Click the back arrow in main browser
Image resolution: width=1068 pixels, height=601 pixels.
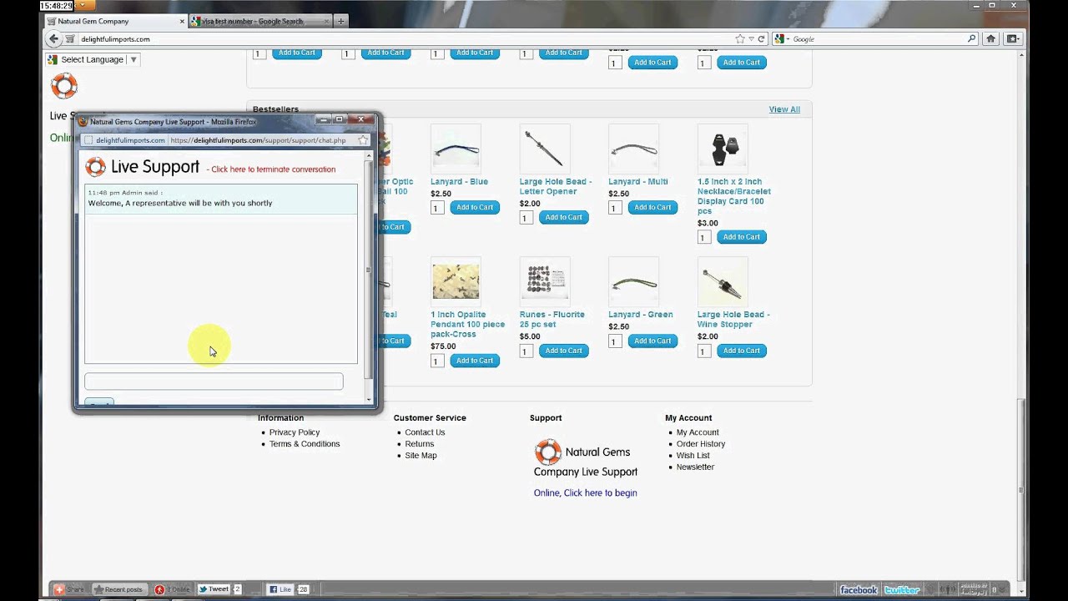[54, 38]
